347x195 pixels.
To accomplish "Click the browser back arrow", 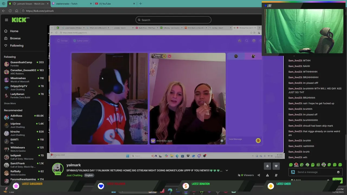I will click(4, 11).
